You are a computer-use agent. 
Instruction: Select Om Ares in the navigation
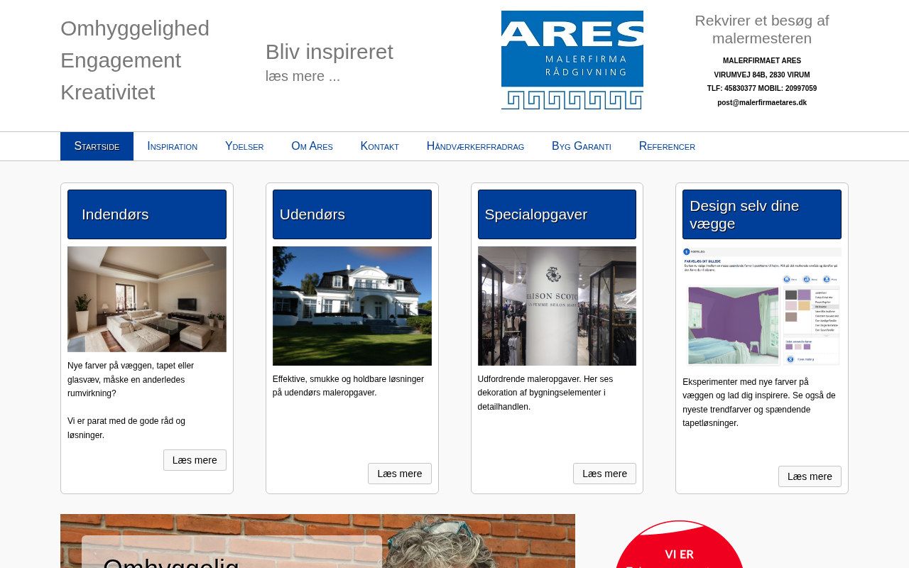[x=312, y=146]
